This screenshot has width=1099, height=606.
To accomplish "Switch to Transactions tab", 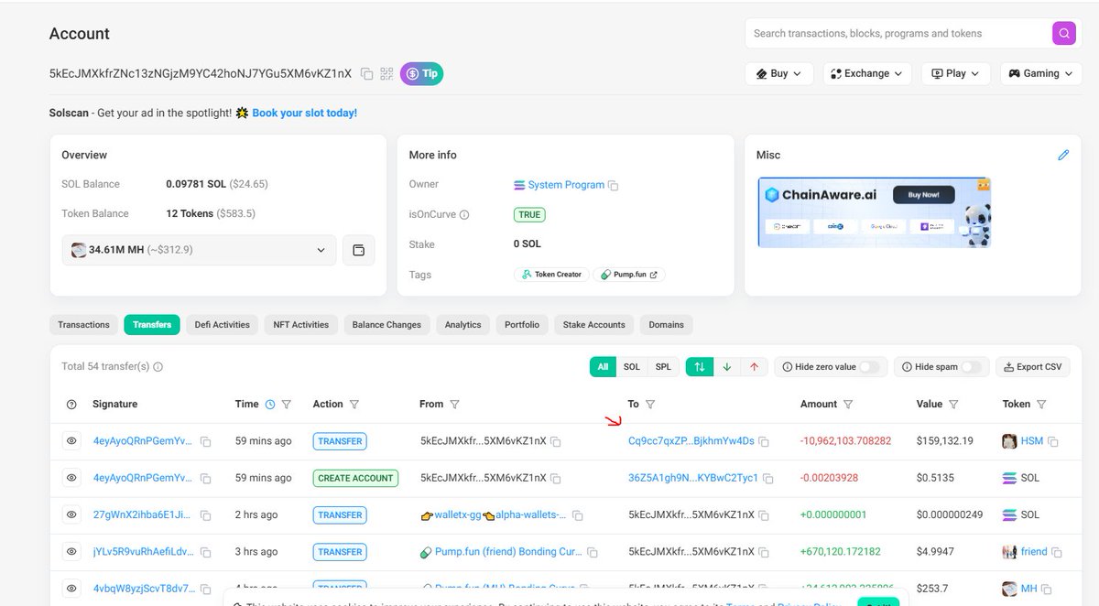I will (x=83, y=325).
